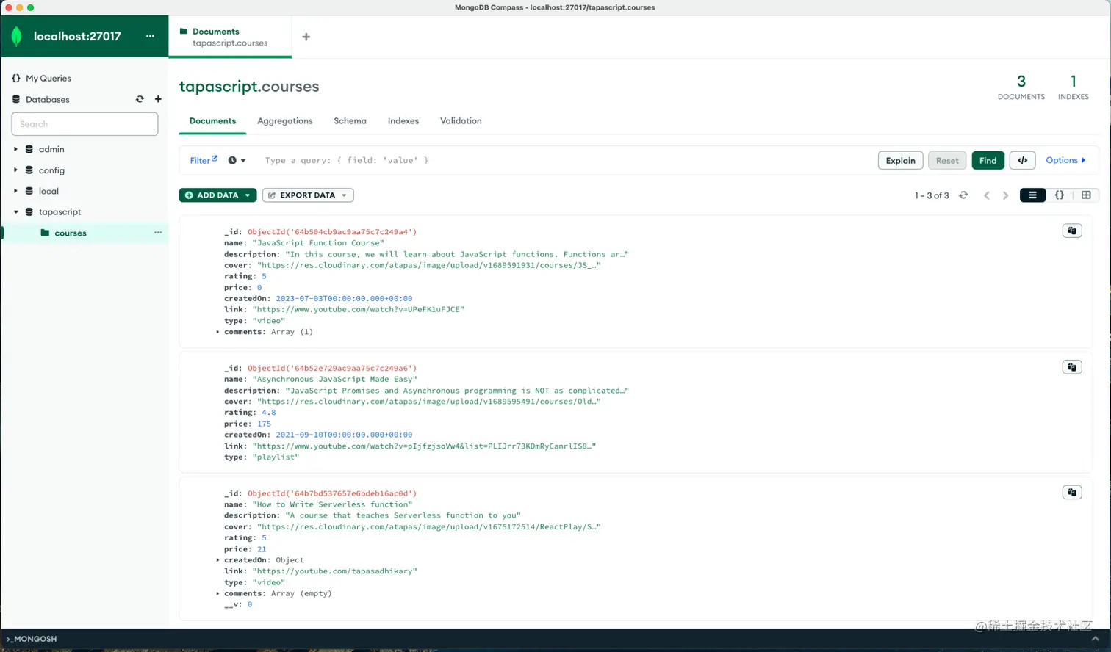Switch to the Schema tab
This screenshot has height=652, width=1111.
pyautogui.click(x=350, y=121)
